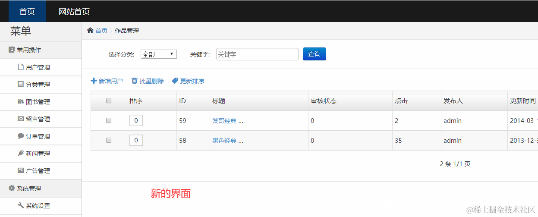Click the 新闻管理 plug icon
538x217 pixels.
coord(21,153)
